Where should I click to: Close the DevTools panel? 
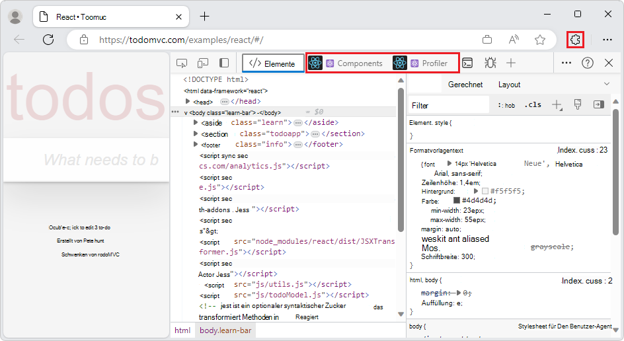tap(609, 63)
